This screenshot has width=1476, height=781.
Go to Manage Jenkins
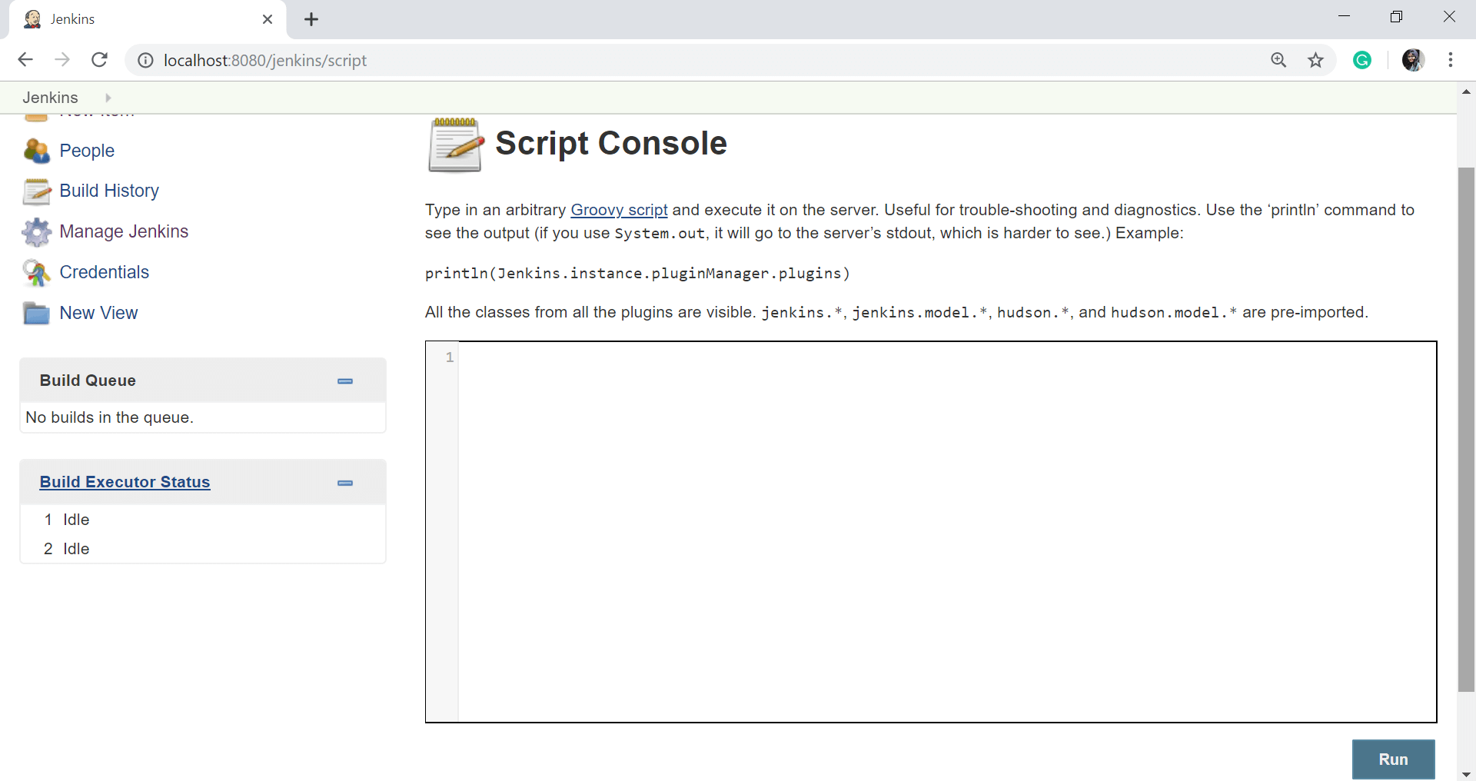click(124, 231)
